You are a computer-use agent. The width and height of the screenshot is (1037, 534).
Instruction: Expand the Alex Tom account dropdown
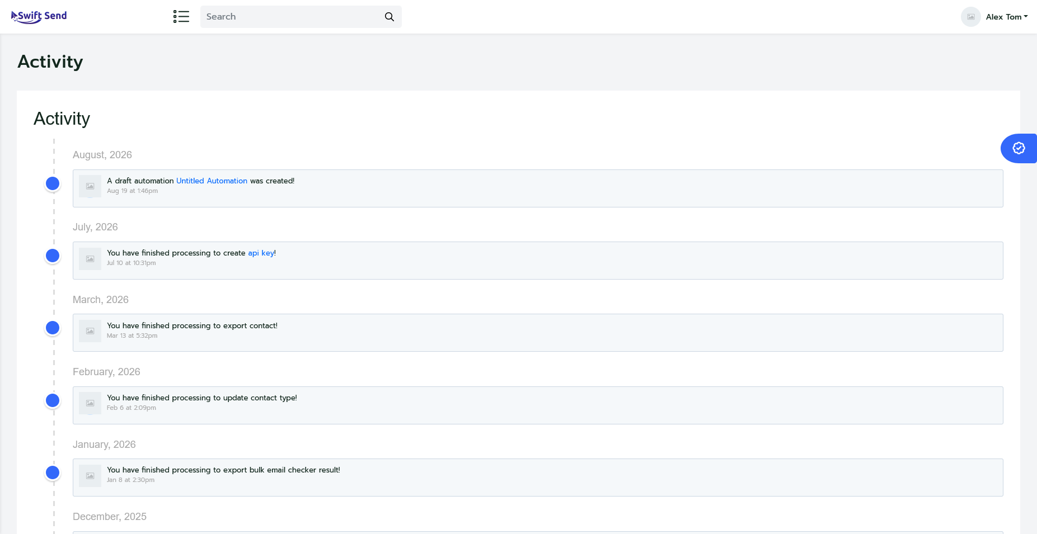1007,17
